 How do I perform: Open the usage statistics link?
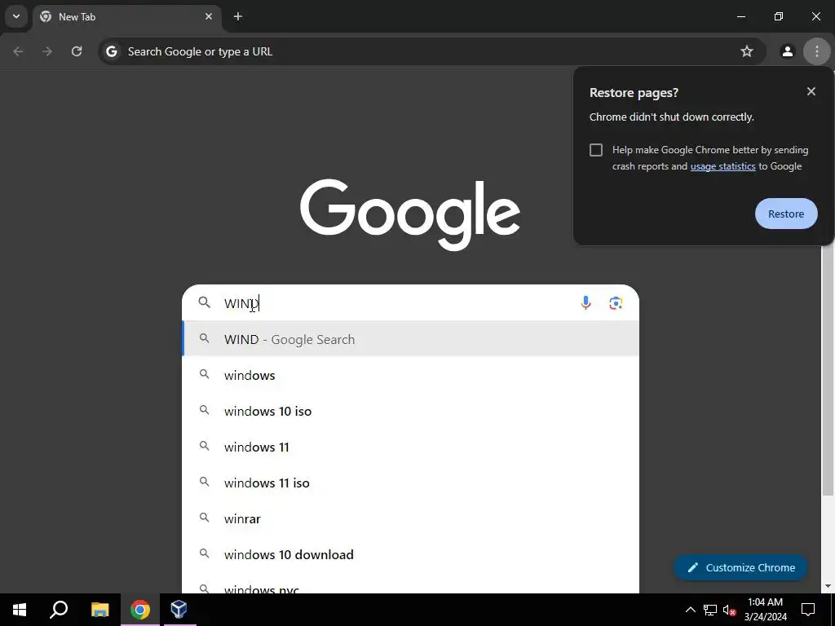[722, 166]
